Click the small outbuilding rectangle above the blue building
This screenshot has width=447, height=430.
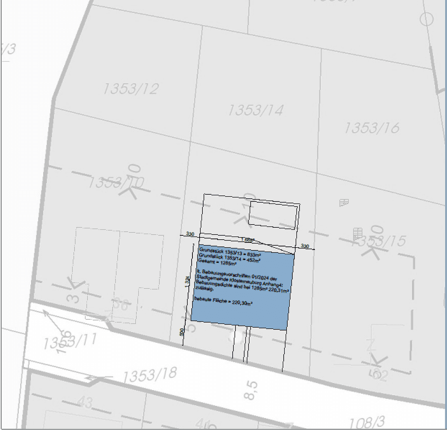coord(273,215)
